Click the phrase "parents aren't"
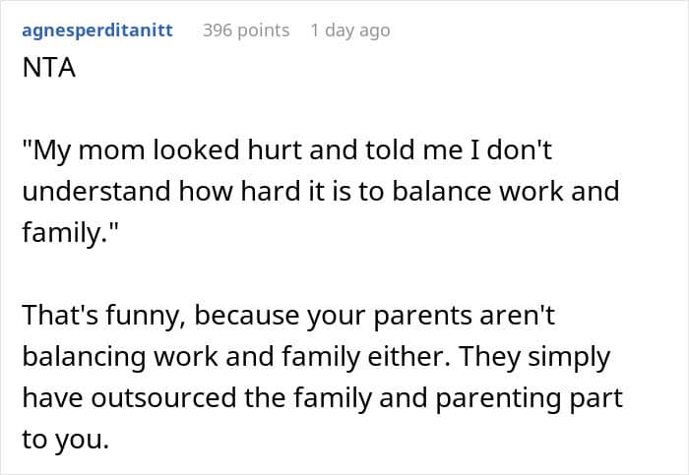 (464, 316)
